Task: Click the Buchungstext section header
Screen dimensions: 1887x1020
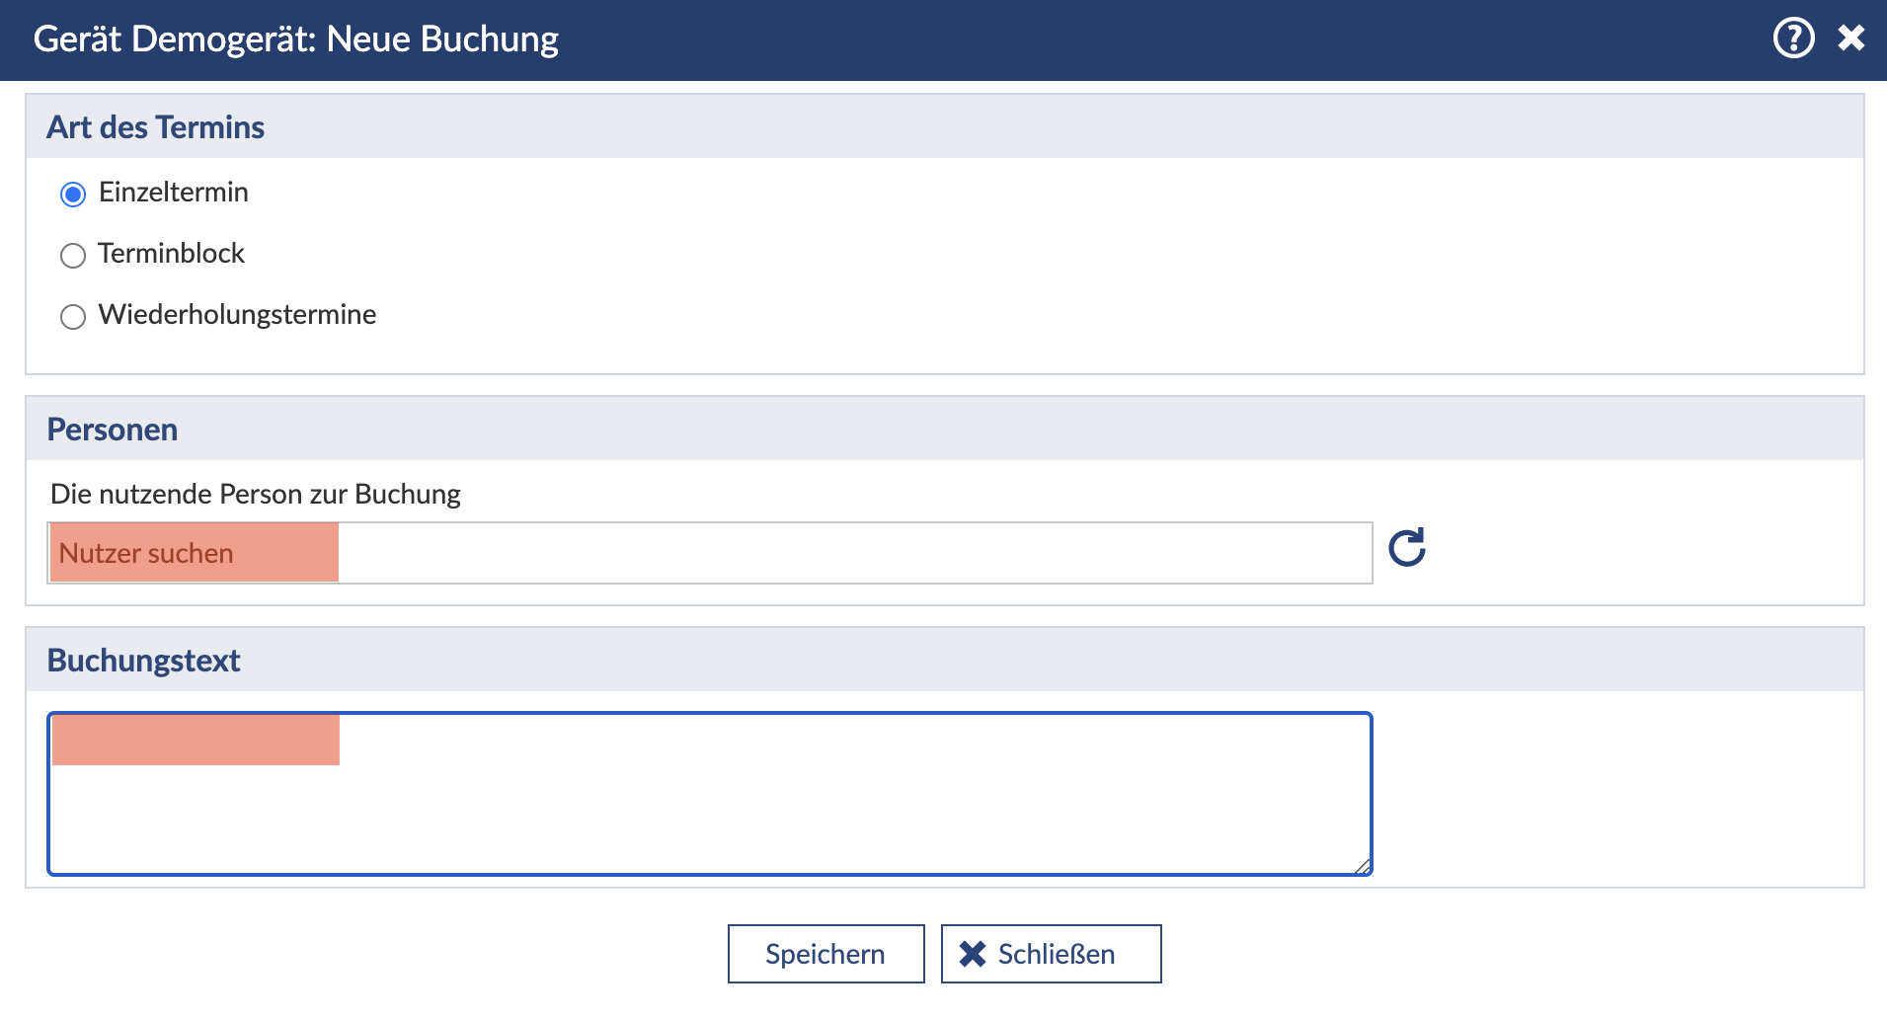Action: [143, 661]
